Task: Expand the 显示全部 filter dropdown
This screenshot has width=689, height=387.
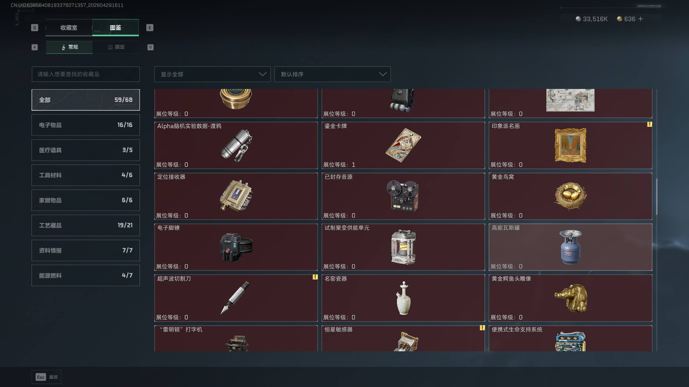Action: [212, 74]
